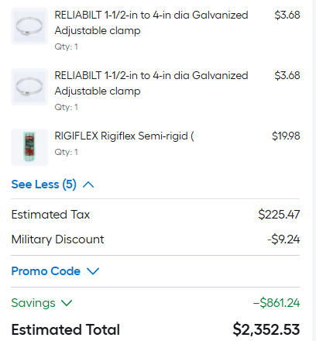Collapse list with the See Less chevron
316x341 pixels.
pyautogui.click(x=88, y=184)
